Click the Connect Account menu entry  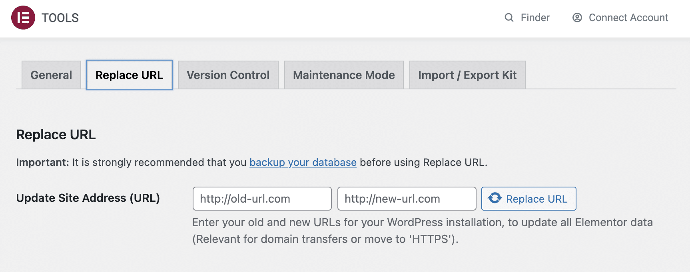pos(628,18)
